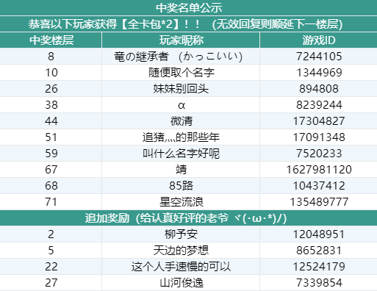This screenshot has width=377, height=291.
Task: Select game ID '1627981120'
Action: point(319,170)
